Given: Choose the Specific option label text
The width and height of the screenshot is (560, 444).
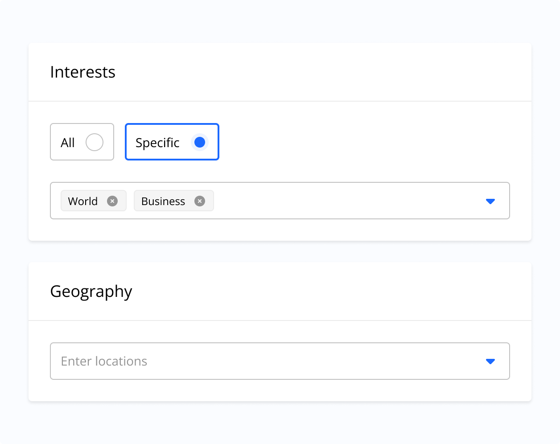Looking at the screenshot, I should tap(157, 143).
